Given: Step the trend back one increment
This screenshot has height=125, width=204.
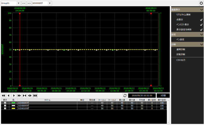Looking at the screenshot, I should 9,96.
